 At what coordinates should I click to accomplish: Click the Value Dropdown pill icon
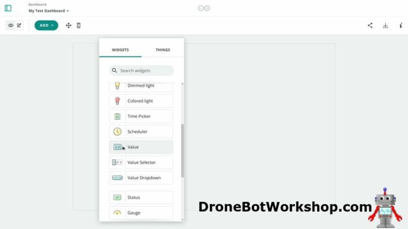pyautogui.click(x=118, y=177)
